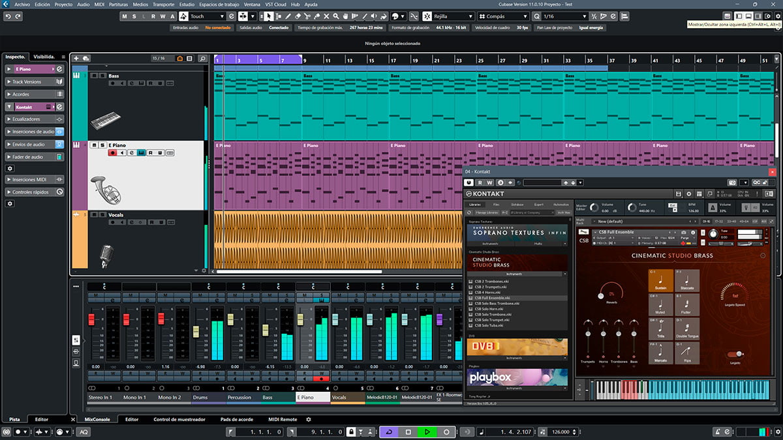This screenshot has height=440, width=783.
Task: Click the Manage Libraries button in Kontakt
Action: [x=485, y=213]
